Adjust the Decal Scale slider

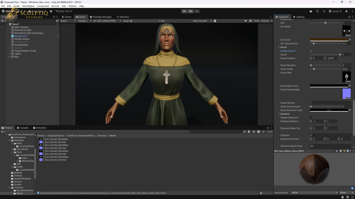coord(325,69)
